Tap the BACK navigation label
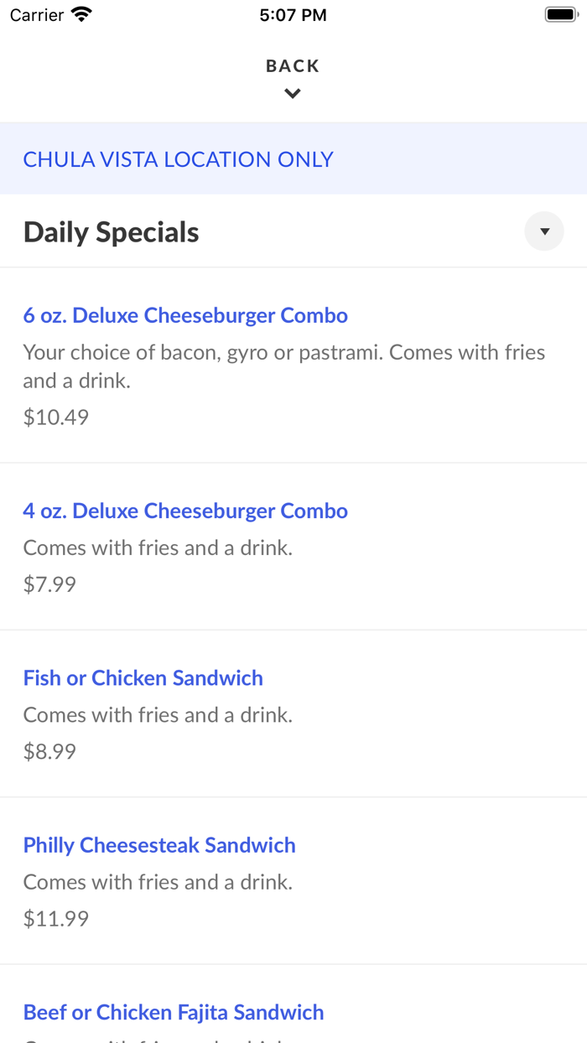This screenshot has height=1043, width=587. click(292, 65)
